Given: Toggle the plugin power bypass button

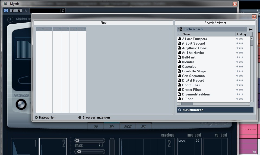Looking at the screenshot, I should coord(6,11).
